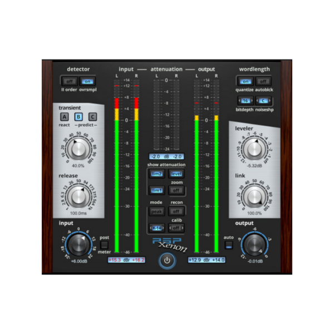Image resolution: width=334 pixels, height=334 pixels.
Task: Toggle the plugin power bypass button
Action: (x=167, y=261)
